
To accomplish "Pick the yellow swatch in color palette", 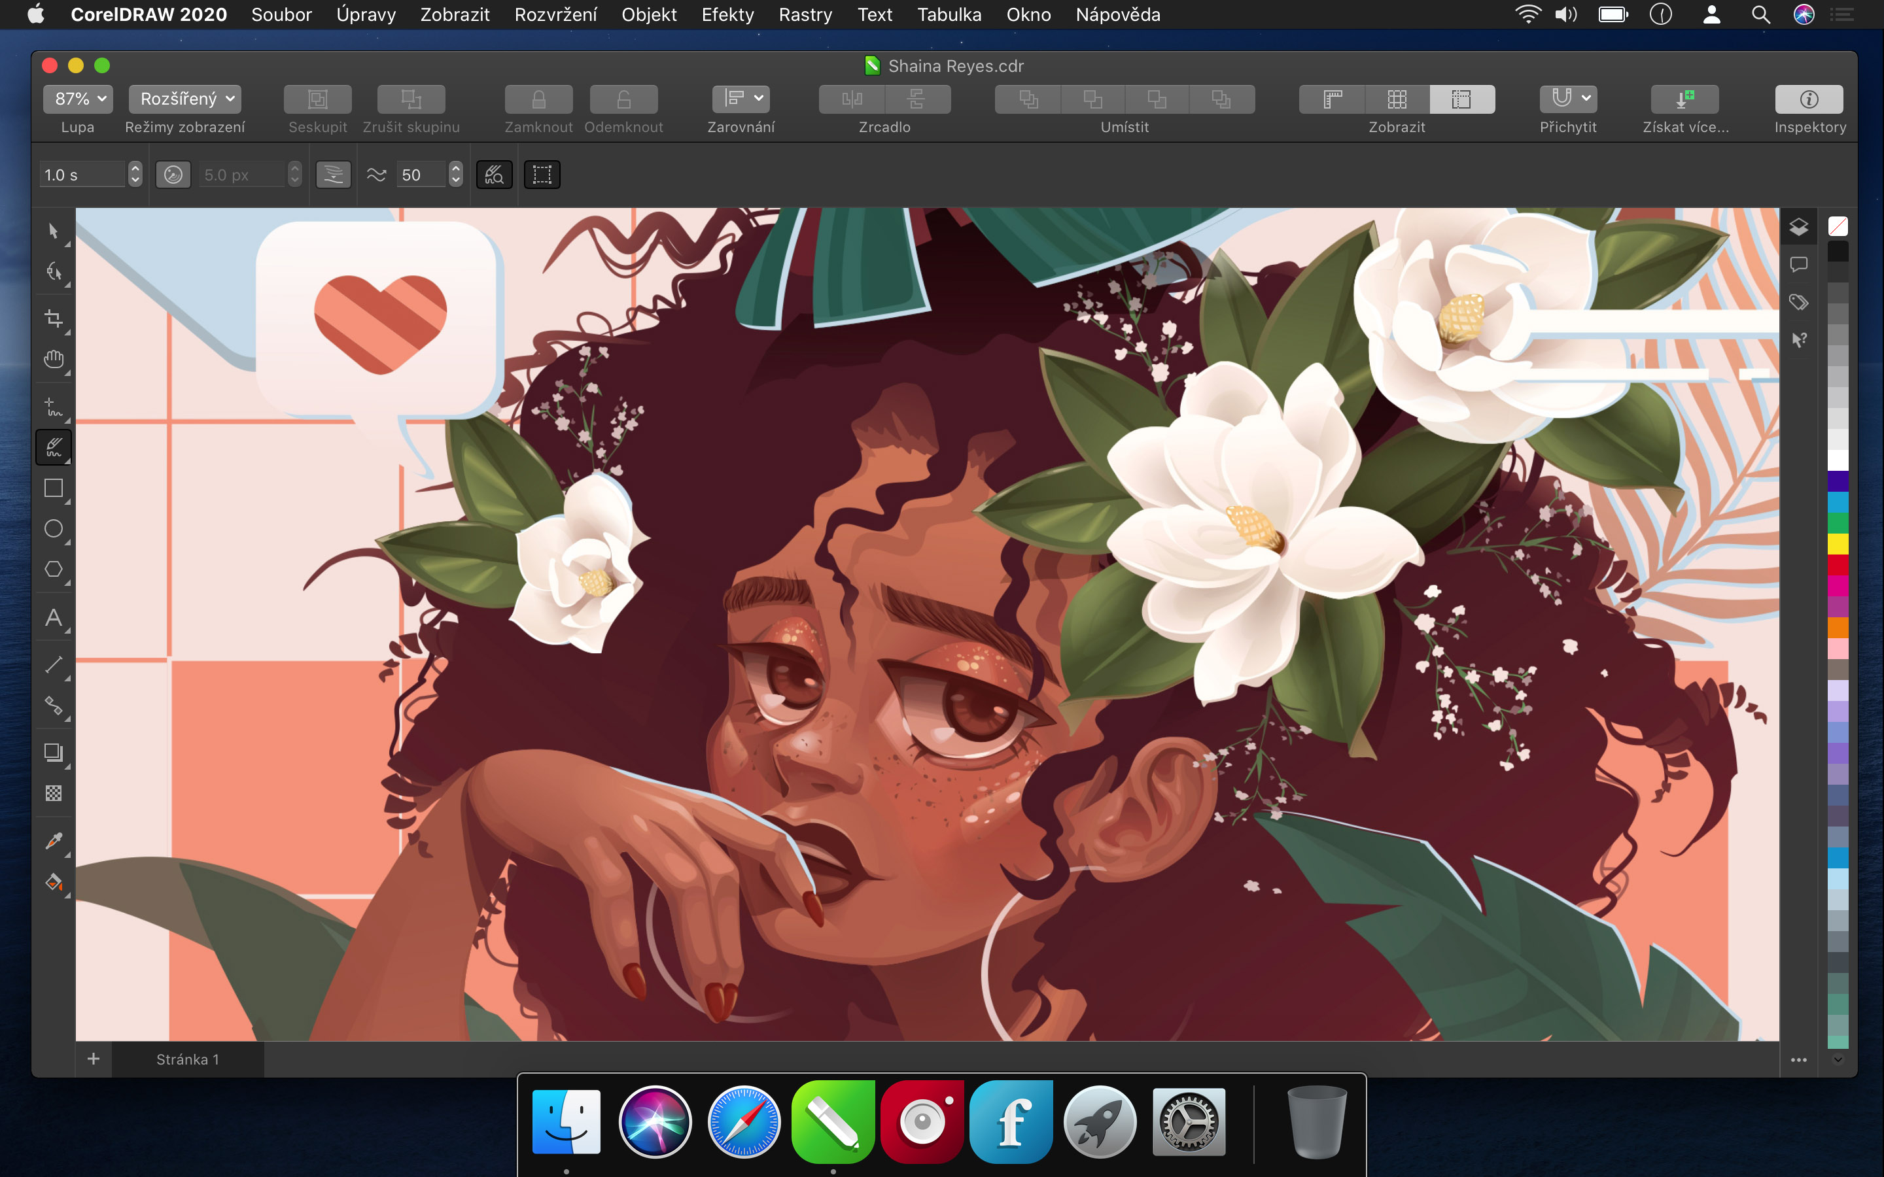I will [x=1838, y=543].
